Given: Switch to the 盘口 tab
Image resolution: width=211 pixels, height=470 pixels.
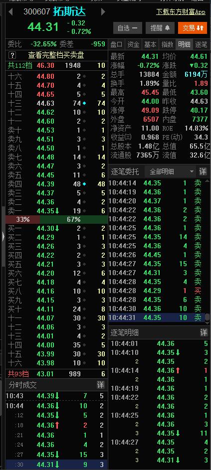Looking at the screenshot, I should coord(116,45).
